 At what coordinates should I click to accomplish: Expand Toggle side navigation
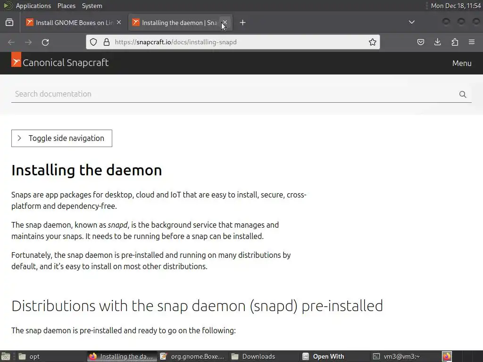[62, 138]
